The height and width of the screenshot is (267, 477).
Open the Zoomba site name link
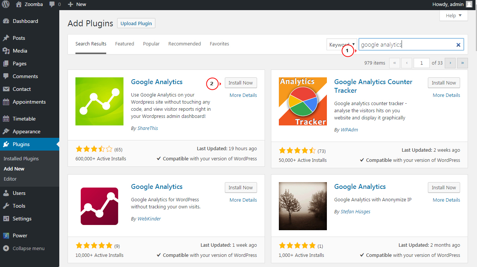click(x=34, y=5)
